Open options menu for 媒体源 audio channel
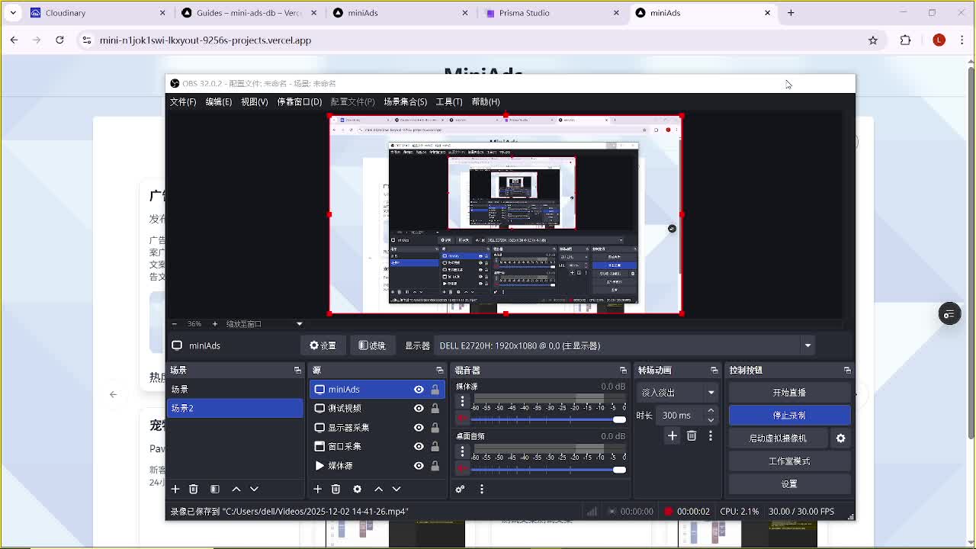 pos(462,402)
